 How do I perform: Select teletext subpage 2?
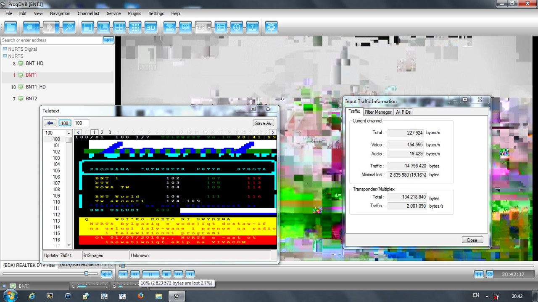pyautogui.click(x=102, y=133)
